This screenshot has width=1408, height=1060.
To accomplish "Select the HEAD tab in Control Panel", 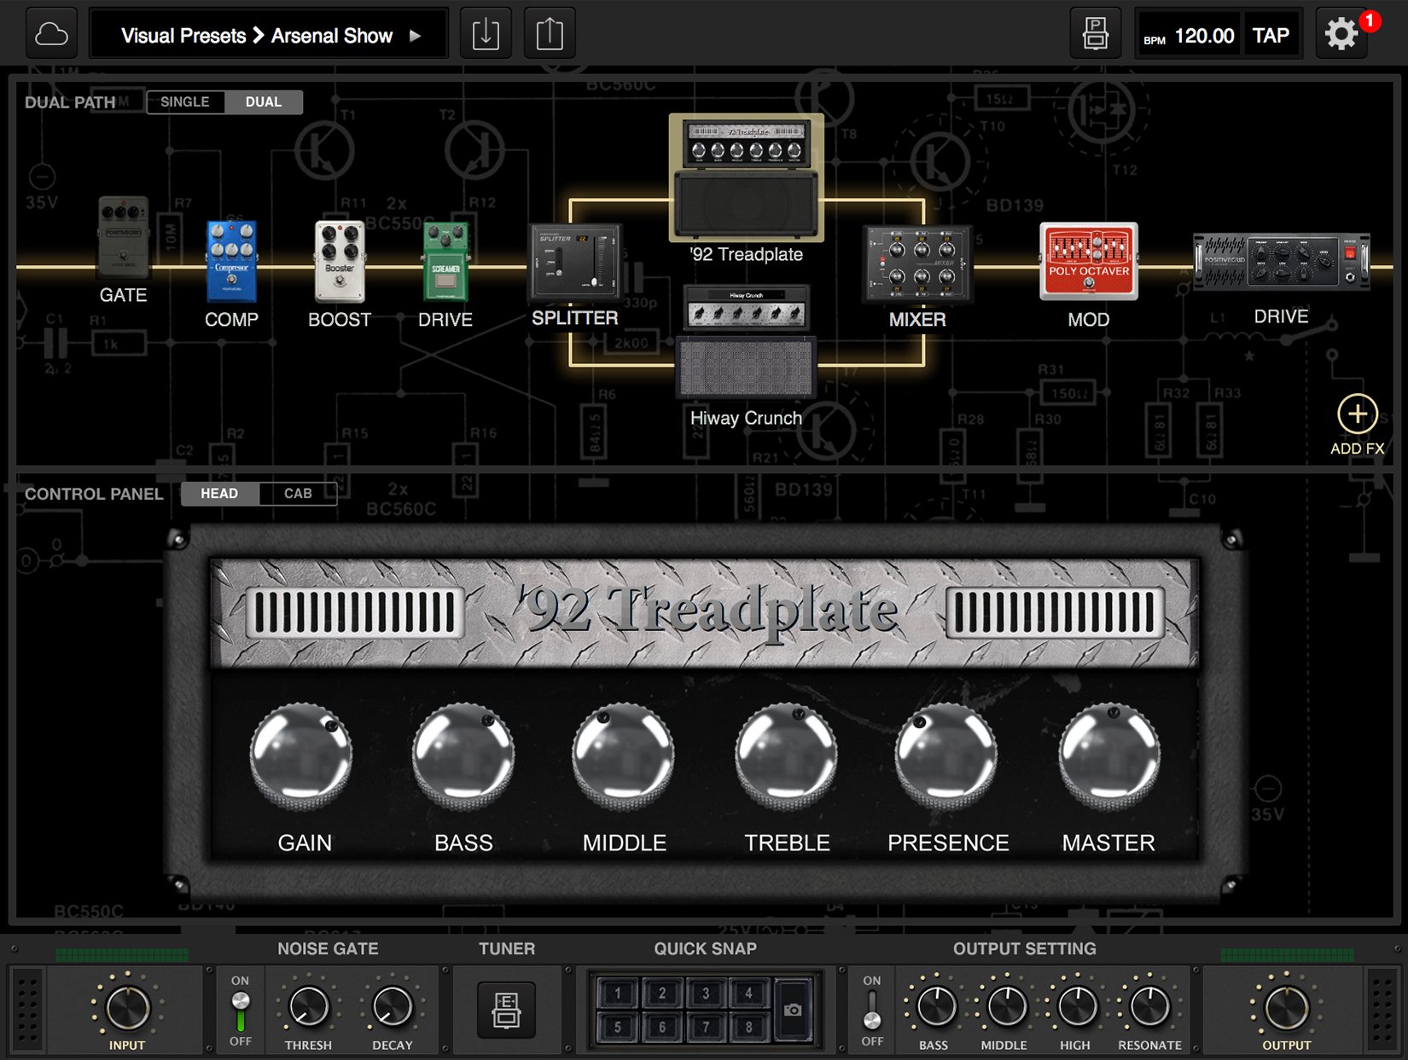I will pos(220,493).
